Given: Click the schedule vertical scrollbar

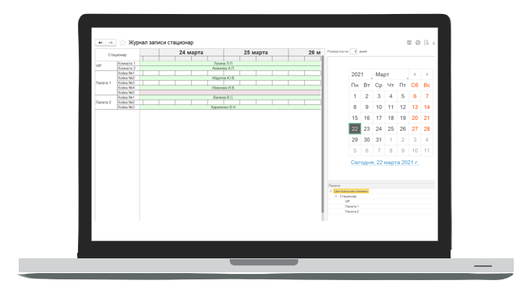Looking at the screenshot, I should (x=322, y=134).
